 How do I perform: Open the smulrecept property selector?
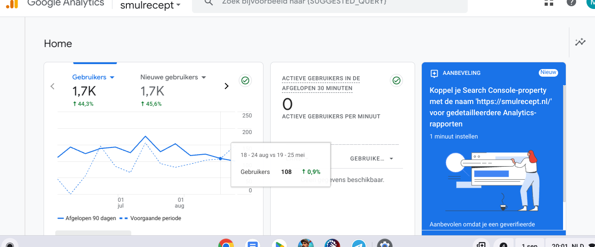coord(150,5)
